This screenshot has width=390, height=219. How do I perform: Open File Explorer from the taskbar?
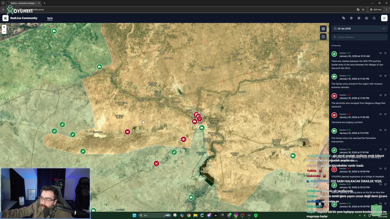(x=195, y=215)
